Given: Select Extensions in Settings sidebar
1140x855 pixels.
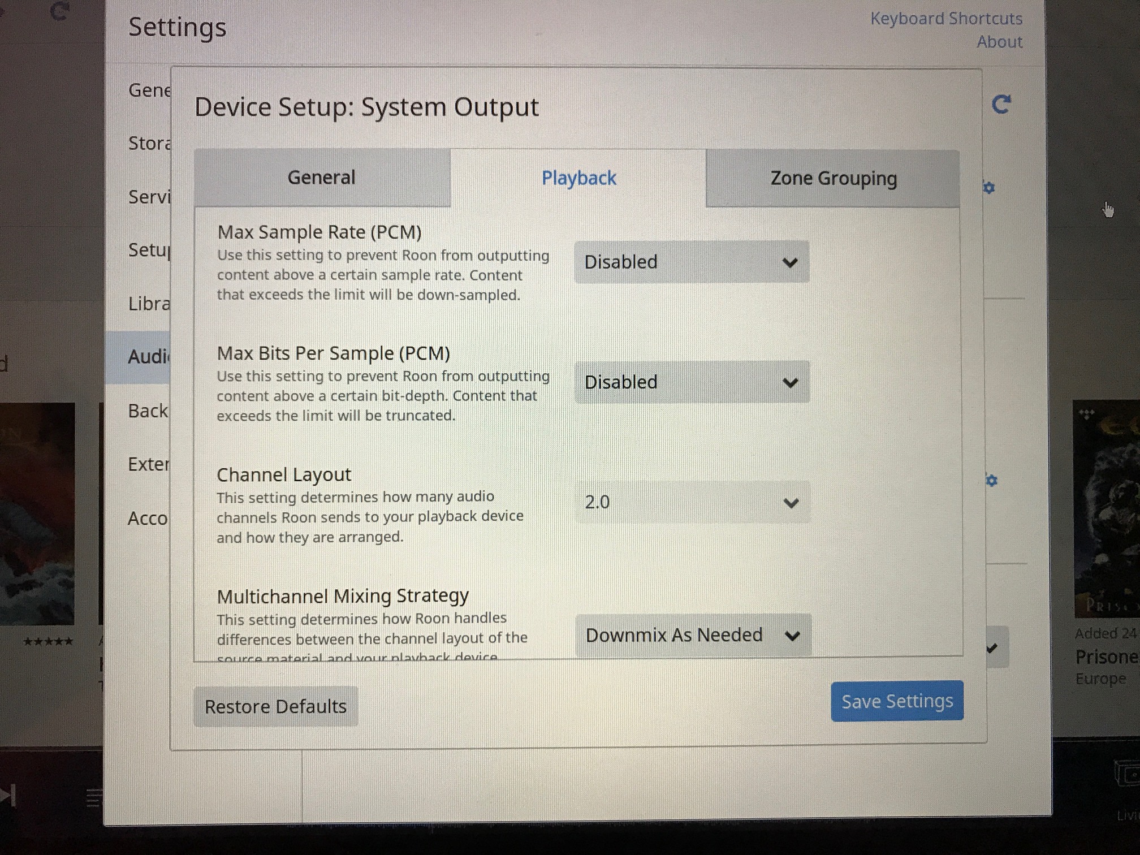Looking at the screenshot, I should pos(148,464).
